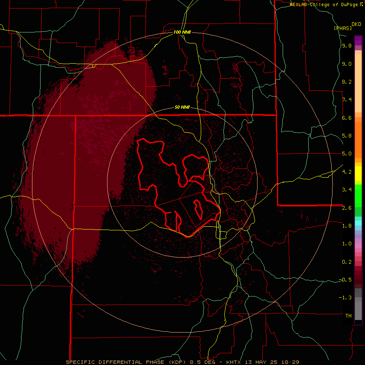This screenshot has height=365, width=365.
Task: Click the [PHAS] label near the color scale
Action: click(343, 28)
